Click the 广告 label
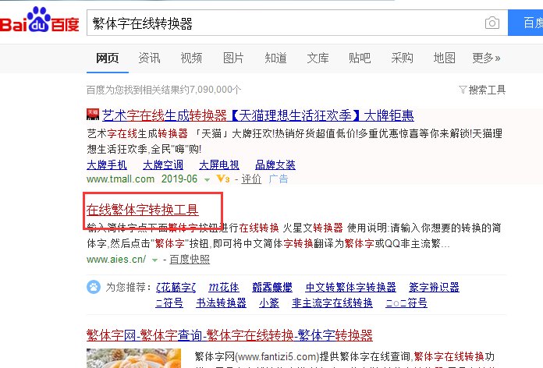 click(279, 179)
